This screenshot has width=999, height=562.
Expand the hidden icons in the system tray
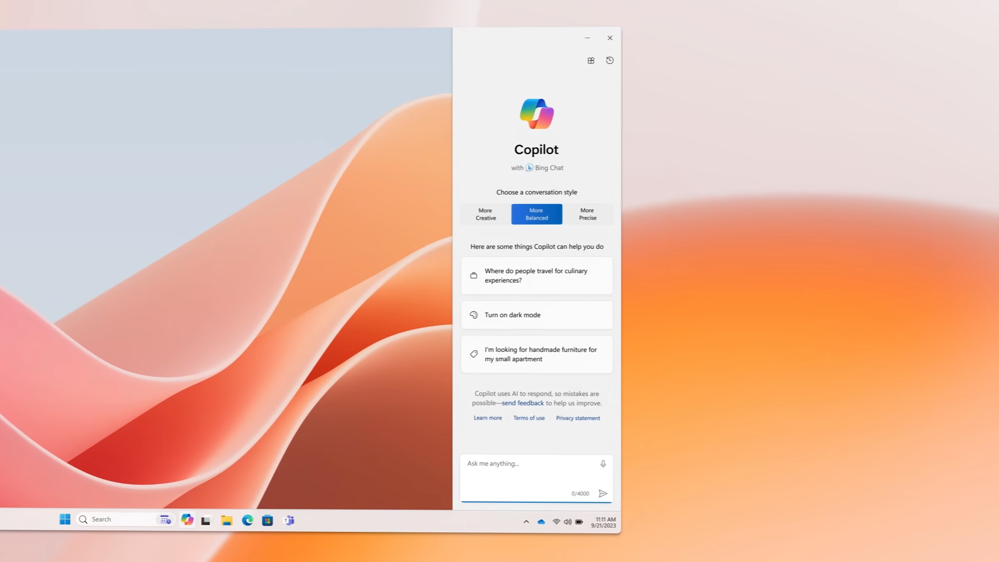coord(526,521)
